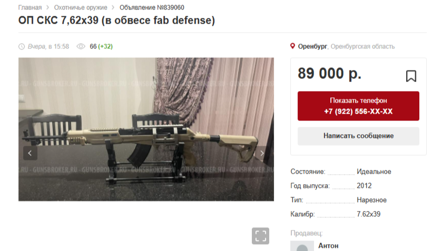Show the next photo with right arrow
433x251 pixels.
point(262,153)
